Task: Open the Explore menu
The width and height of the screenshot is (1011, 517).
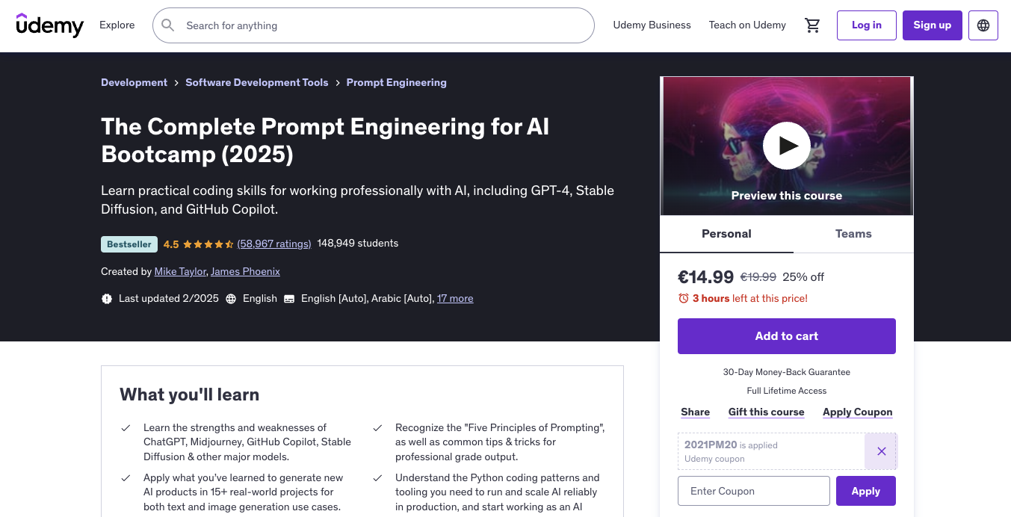Action: 117,25
